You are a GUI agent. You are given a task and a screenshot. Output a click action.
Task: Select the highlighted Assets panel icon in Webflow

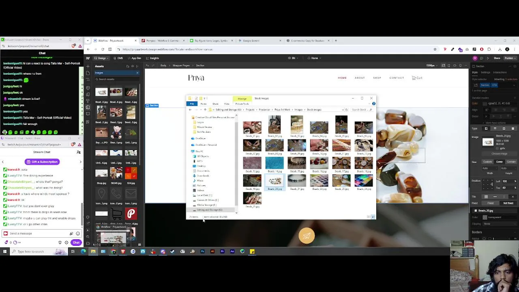(88, 107)
